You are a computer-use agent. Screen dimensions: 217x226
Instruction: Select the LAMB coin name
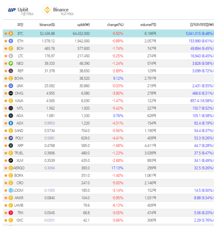pos(19,205)
